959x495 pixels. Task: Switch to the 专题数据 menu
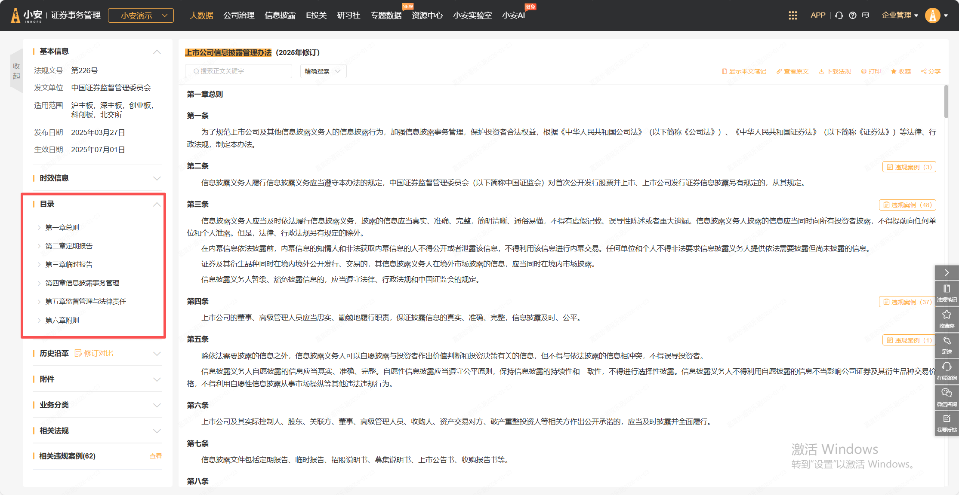pyautogui.click(x=386, y=15)
